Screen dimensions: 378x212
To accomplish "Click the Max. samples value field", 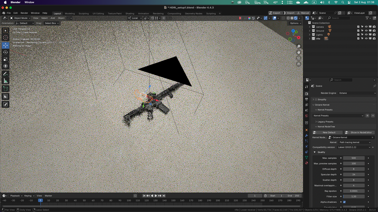I will (x=353, y=158).
